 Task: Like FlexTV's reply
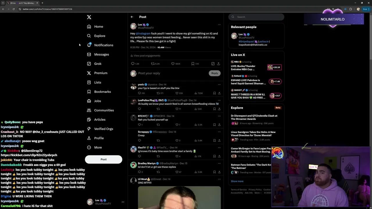point(177,156)
